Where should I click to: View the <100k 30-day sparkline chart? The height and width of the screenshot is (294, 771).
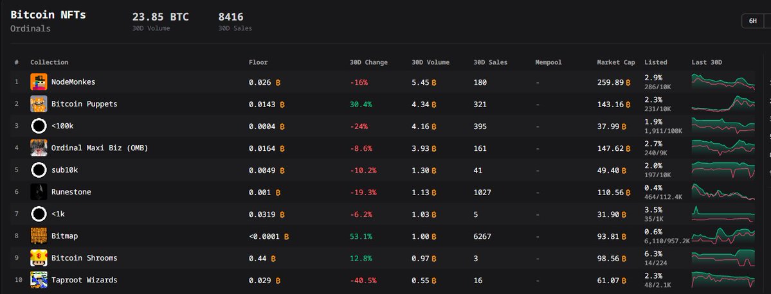pos(723,126)
